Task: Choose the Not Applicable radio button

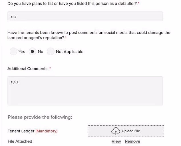Action: pos(51,52)
